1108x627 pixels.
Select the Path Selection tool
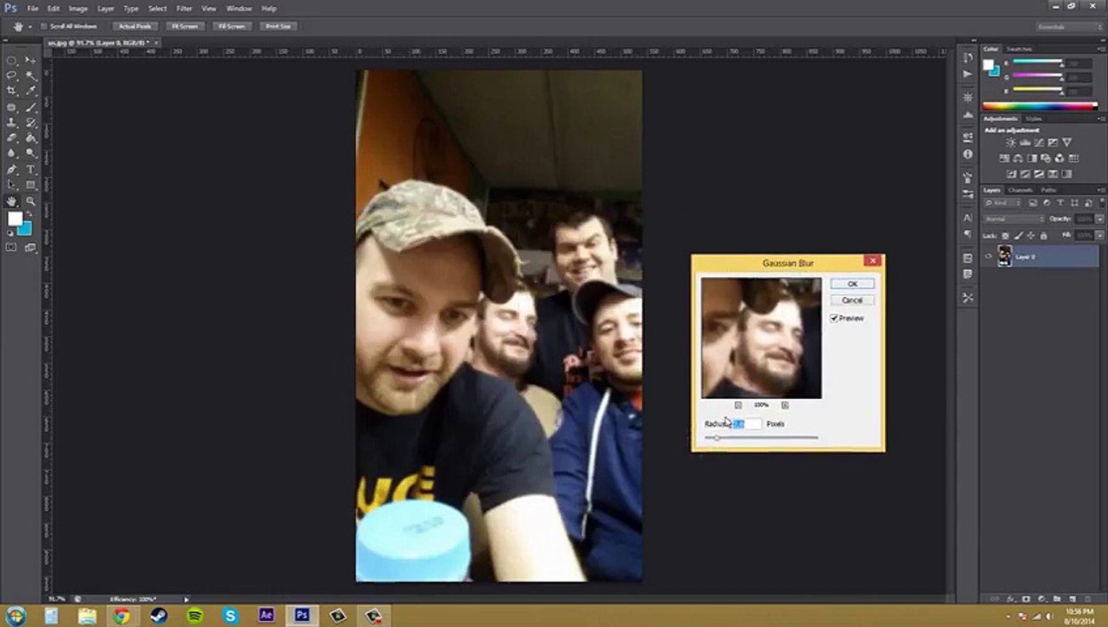click(11, 185)
